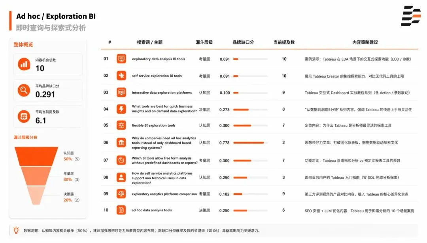
Task: Click the 搜索词 / 主题 column header
Action: 149,42
